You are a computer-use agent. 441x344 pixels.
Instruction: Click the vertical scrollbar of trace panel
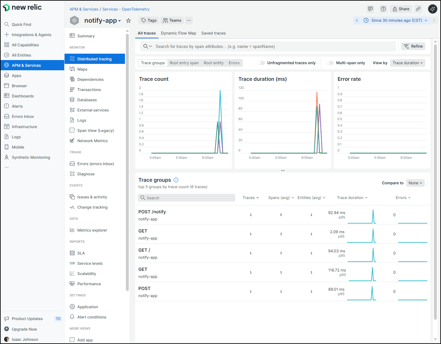click(435, 182)
